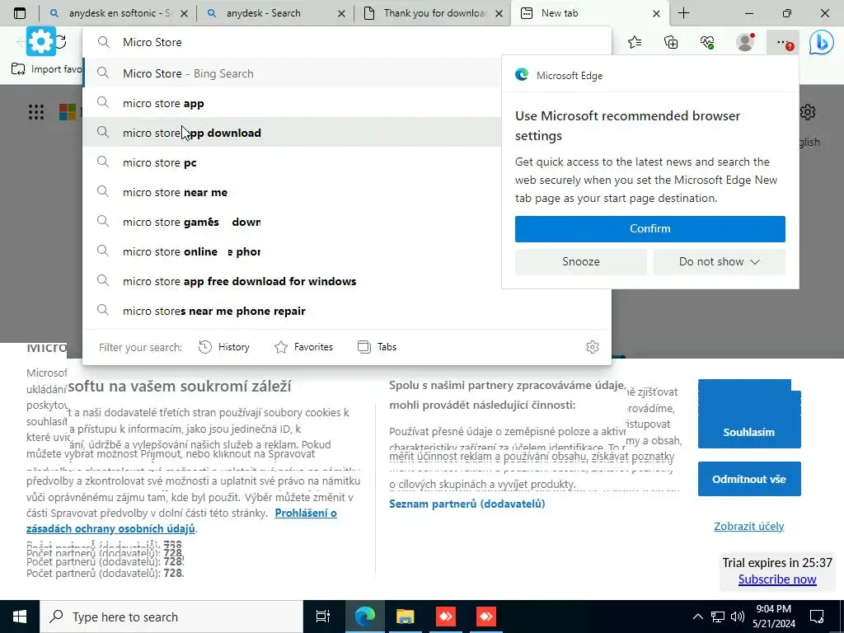Screen dimensions: 844x633
Task: Open the user profile avatar icon
Action: 745,42
